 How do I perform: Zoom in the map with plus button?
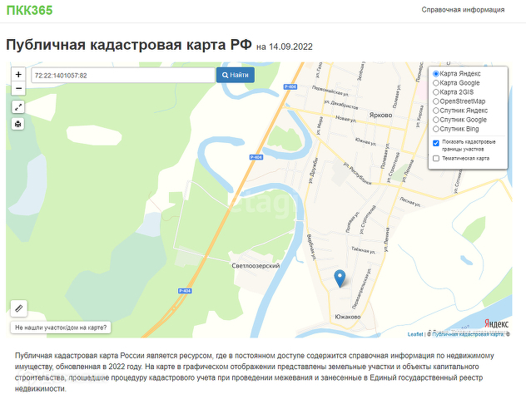pos(18,74)
